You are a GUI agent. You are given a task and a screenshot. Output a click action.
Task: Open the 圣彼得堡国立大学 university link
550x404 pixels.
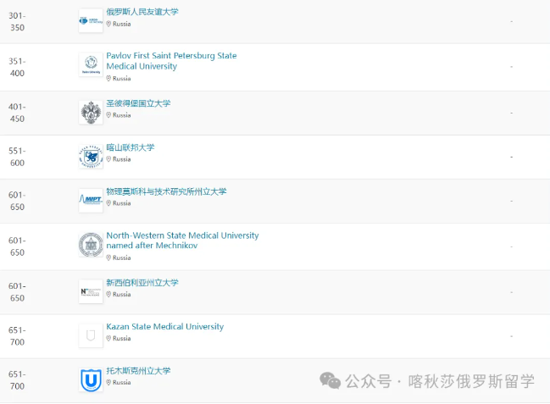tap(138, 103)
